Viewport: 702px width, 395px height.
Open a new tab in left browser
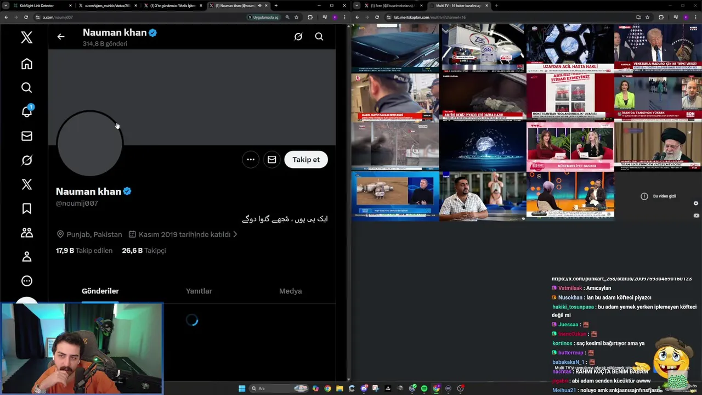click(276, 5)
